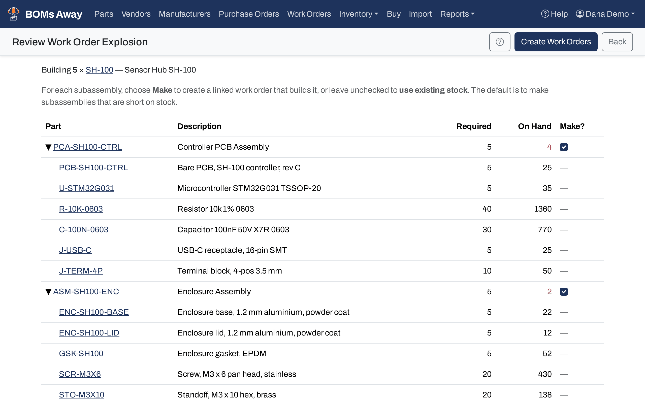645x403 pixels.
Task: Open the ASM-SH100-ENC part link
Action: [x=86, y=292]
